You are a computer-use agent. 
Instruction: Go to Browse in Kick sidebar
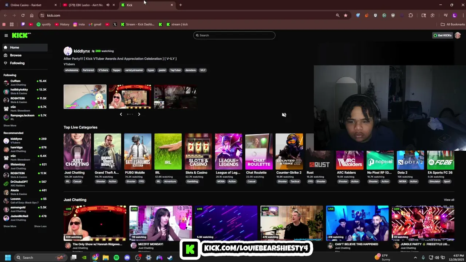pos(24,55)
